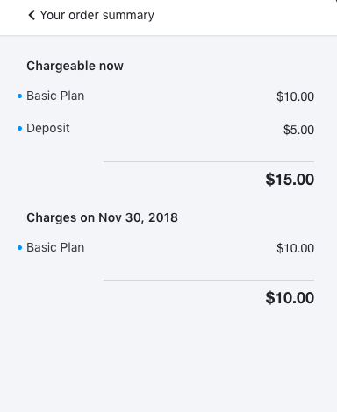337x412 pixels.
Task: Click the blue bullet beside first Basic Plan
Action: pyautogui.click(x=19, y=96)
